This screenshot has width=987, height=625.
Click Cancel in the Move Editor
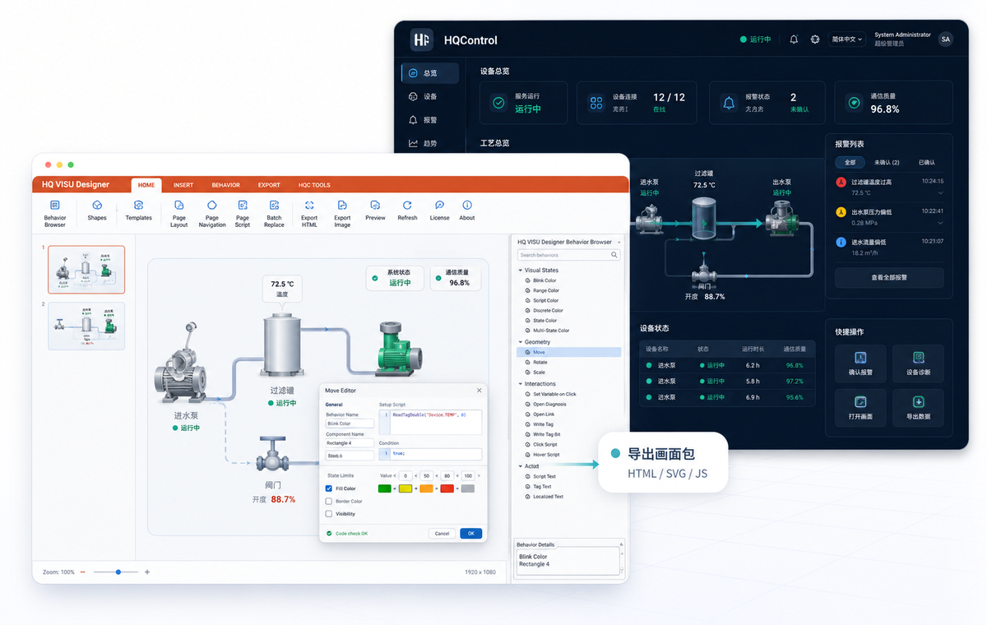[x=443, y=533]
